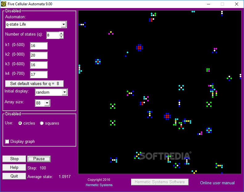244x192 pixels.
Task: Click the Pause button
Action: click(39, 159)
